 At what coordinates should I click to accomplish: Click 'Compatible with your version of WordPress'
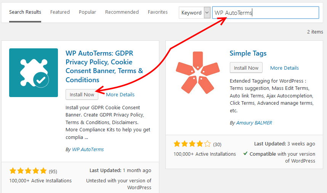[x=282, y=157]
